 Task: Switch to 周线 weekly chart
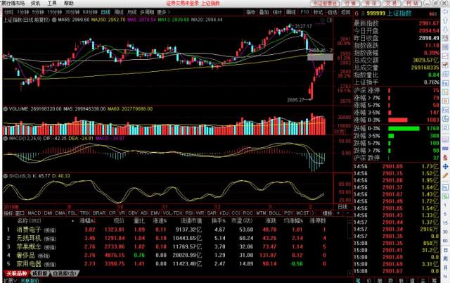[x=120, y=12]
